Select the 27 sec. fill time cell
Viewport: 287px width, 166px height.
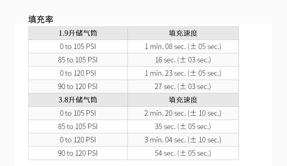(183, 86)
